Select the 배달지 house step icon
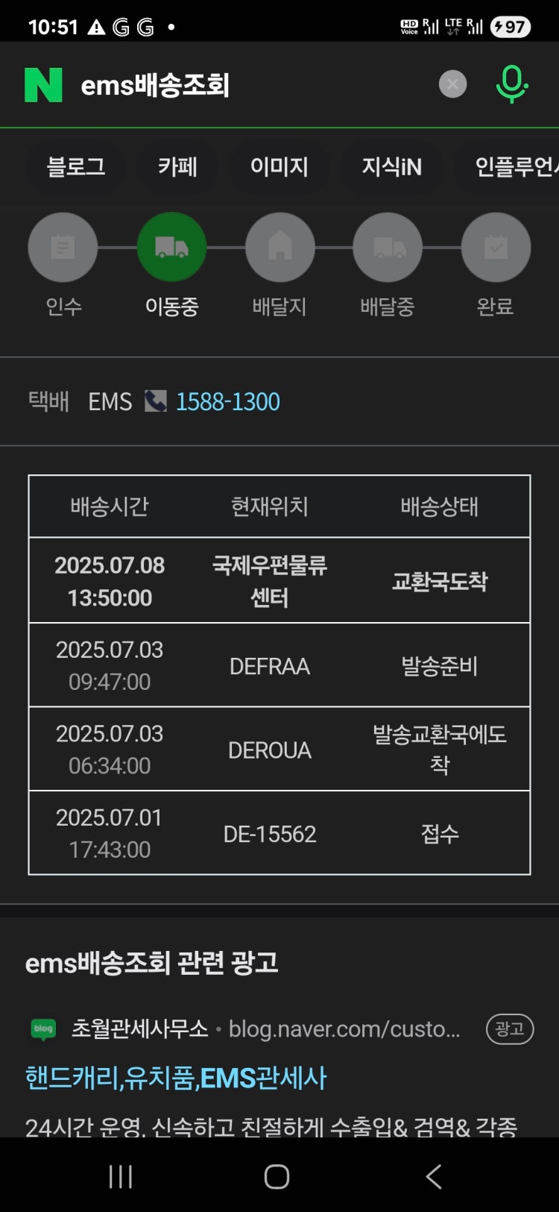This screenshot has width=559, height=1212. (x=279, y=248)
